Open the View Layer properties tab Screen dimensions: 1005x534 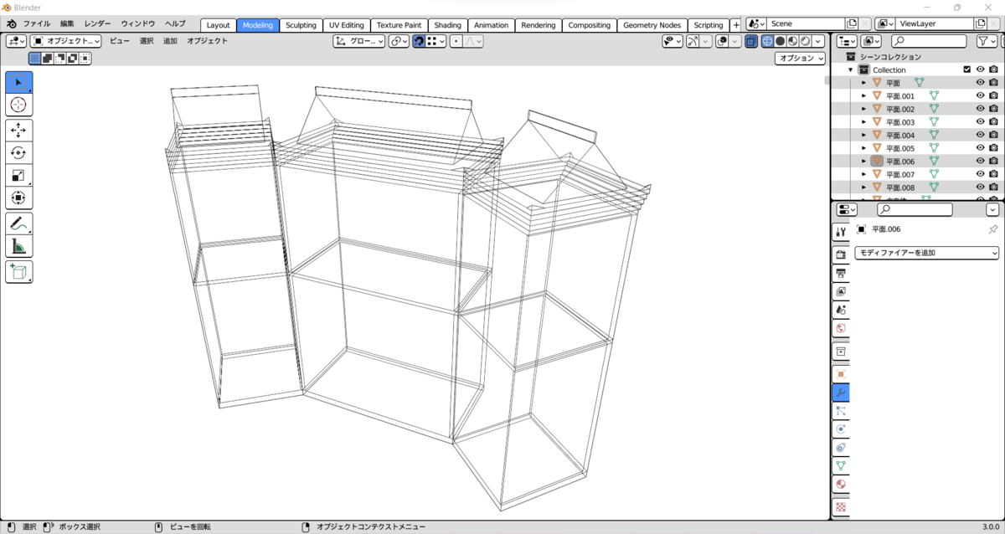pos(841,291)
